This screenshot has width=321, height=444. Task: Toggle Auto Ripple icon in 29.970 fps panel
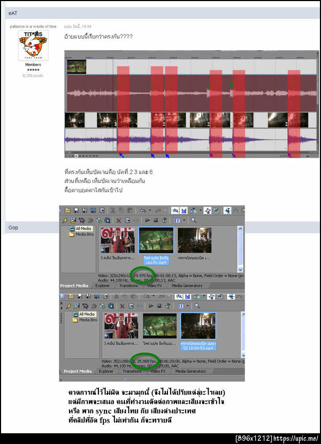[194, 210]
